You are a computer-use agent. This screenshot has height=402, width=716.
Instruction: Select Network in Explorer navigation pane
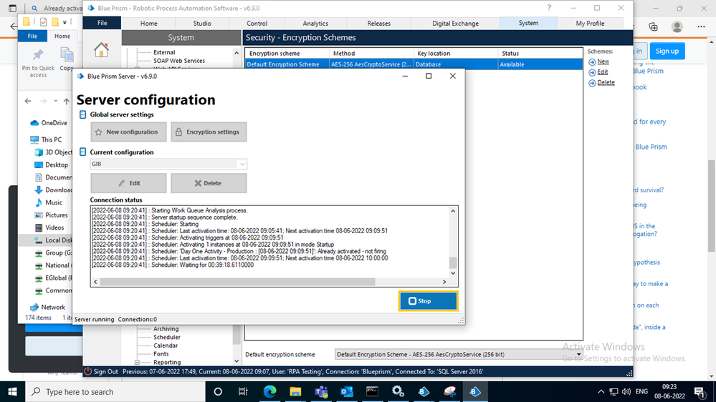click(x=48, y=307)
